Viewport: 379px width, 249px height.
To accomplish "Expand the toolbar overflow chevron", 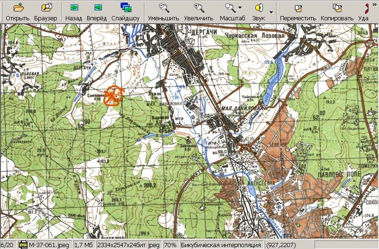I will [373, 3].
